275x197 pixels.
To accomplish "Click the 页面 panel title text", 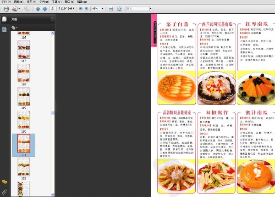I will coord(14,19).
